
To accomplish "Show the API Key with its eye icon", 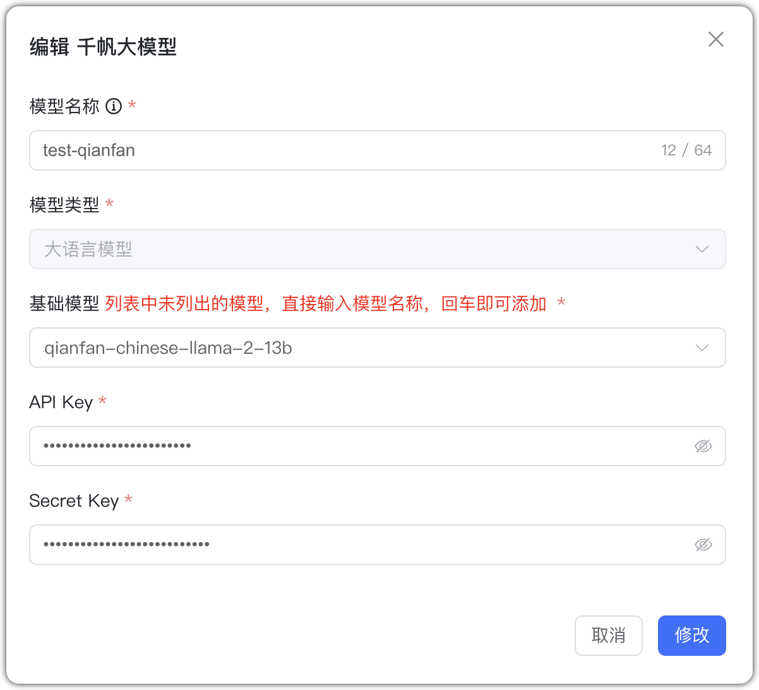I will (703, 446).
